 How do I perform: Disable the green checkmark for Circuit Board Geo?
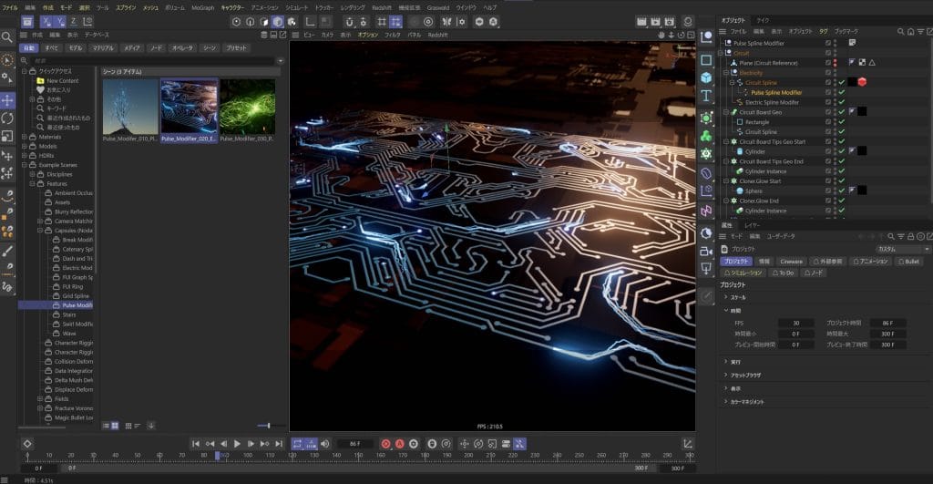(x=842, y=112)
